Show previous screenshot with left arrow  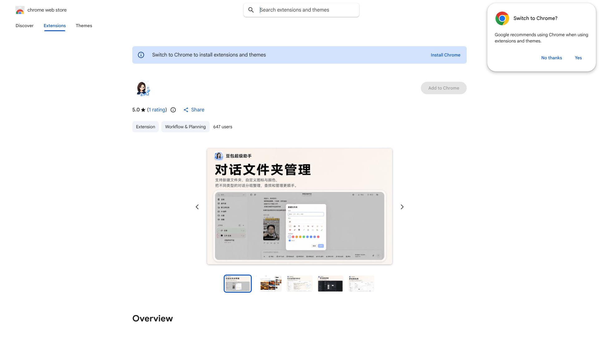(197, 207)
